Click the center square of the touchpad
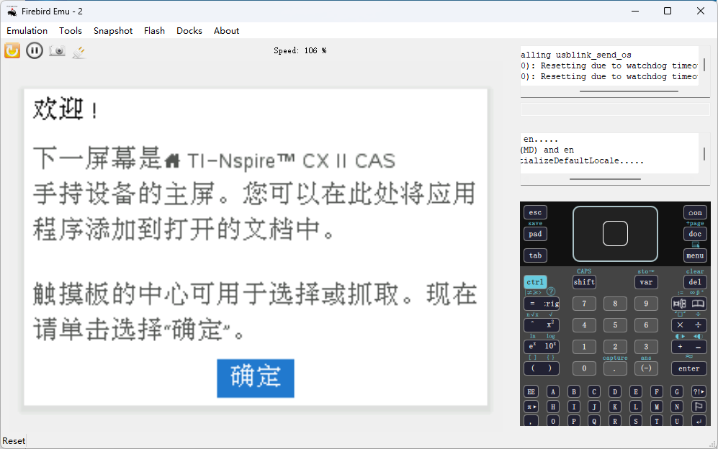Screen dimensions: 718x449 tap(615, 233)
